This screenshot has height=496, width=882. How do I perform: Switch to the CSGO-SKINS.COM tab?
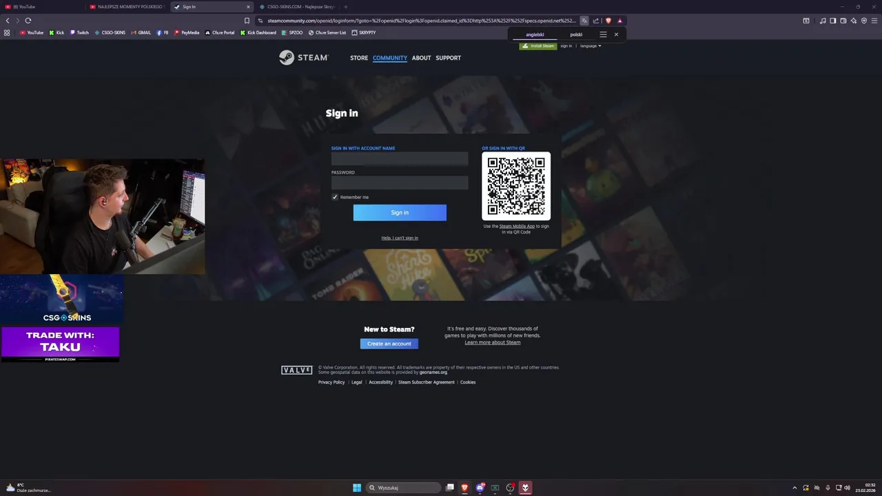tap(296, 7)
